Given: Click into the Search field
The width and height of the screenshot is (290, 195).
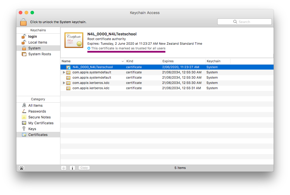Looking at the screenshot, I should (246, 22).
